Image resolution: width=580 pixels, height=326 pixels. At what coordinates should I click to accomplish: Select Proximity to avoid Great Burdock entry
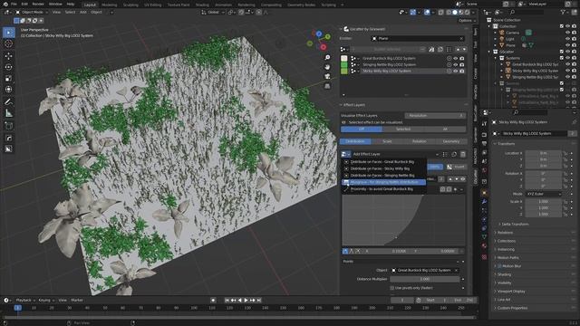[383, 189]
